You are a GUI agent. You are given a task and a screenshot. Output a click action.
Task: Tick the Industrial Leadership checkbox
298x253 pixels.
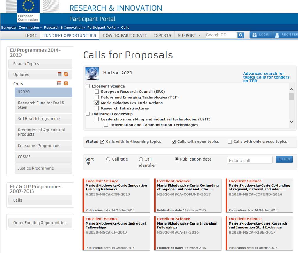(88, 114)
